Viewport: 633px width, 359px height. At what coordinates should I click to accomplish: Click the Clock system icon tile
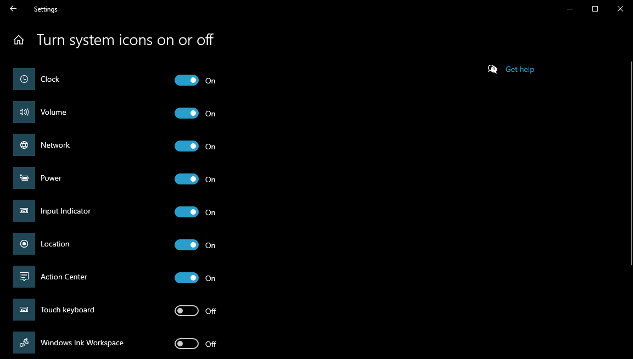pyautogui.click(x=24, y=79)
